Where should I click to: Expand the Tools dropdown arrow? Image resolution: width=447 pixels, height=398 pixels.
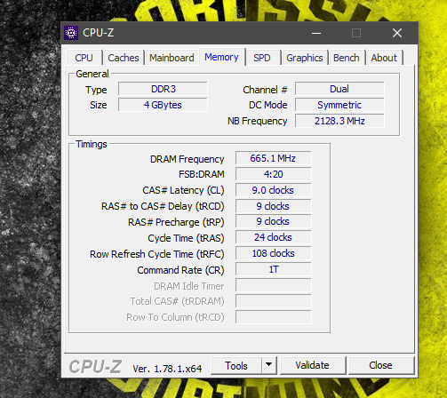[269, 365]
